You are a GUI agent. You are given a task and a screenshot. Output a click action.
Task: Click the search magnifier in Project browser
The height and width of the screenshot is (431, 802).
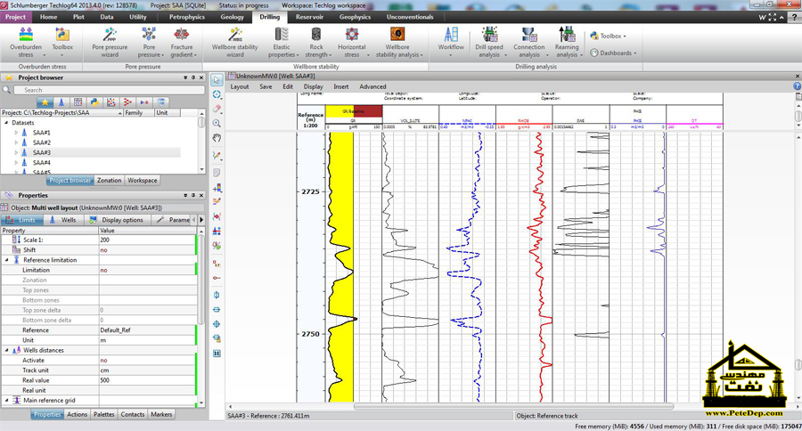[6, 90]
